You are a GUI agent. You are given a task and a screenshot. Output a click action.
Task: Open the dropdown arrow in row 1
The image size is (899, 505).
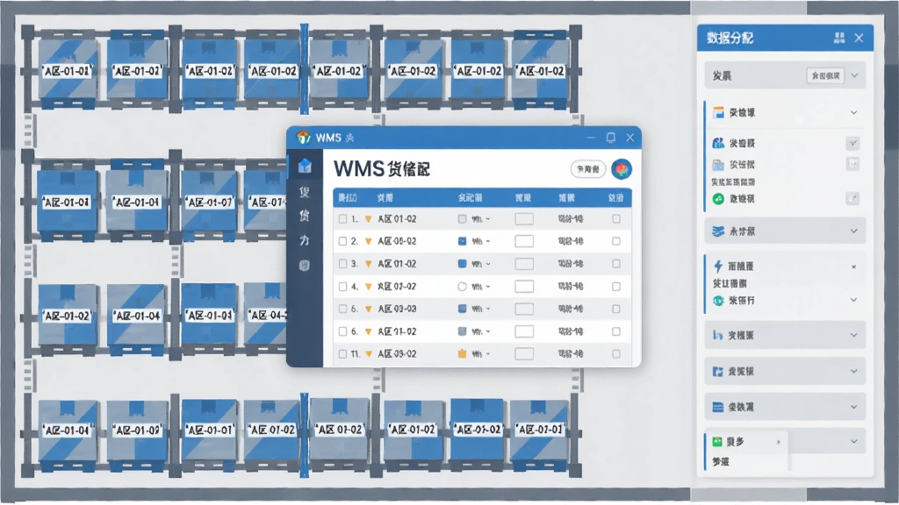pos(488,219)
